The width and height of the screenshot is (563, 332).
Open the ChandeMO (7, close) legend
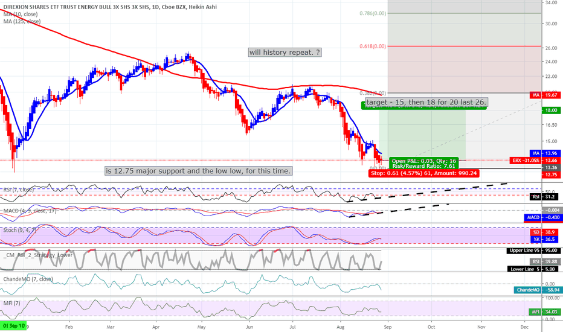pos(28,279)
